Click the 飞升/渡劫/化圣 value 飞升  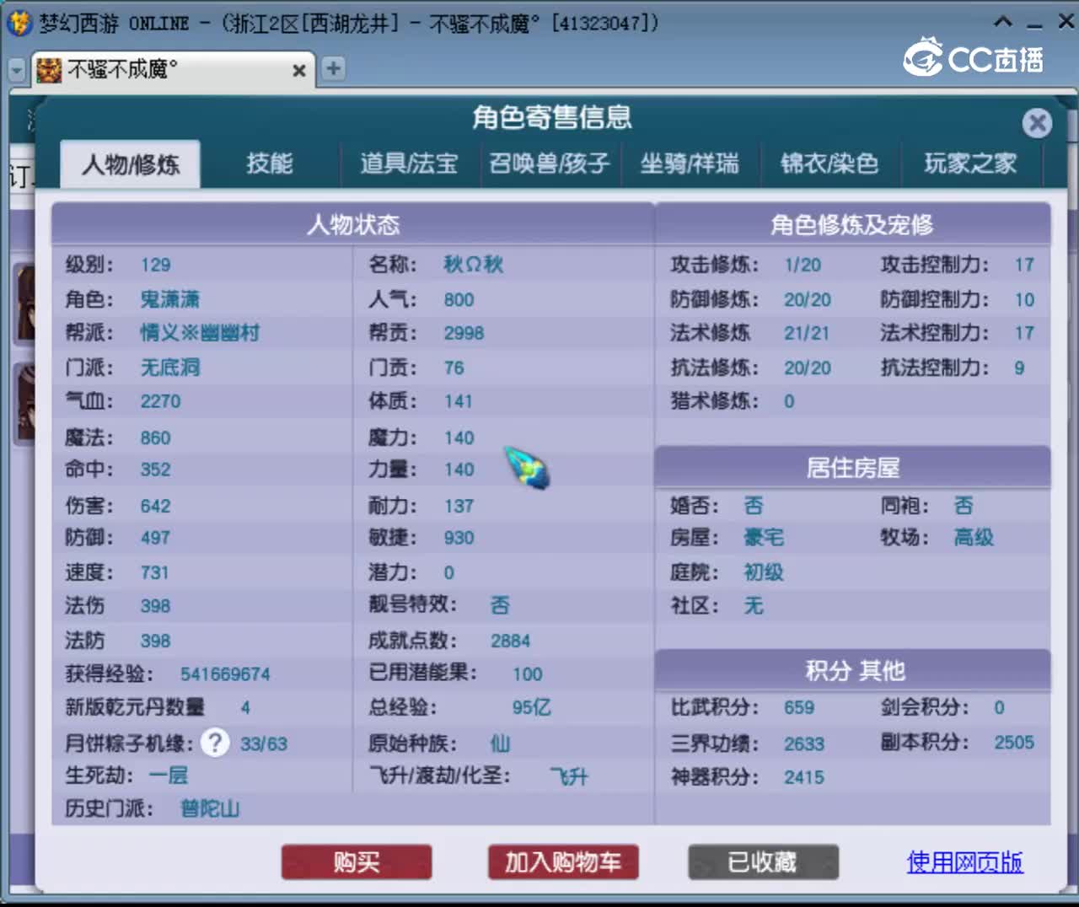569,776
